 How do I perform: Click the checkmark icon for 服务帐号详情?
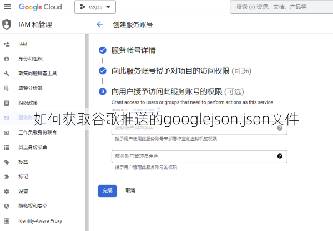(103, 50)
